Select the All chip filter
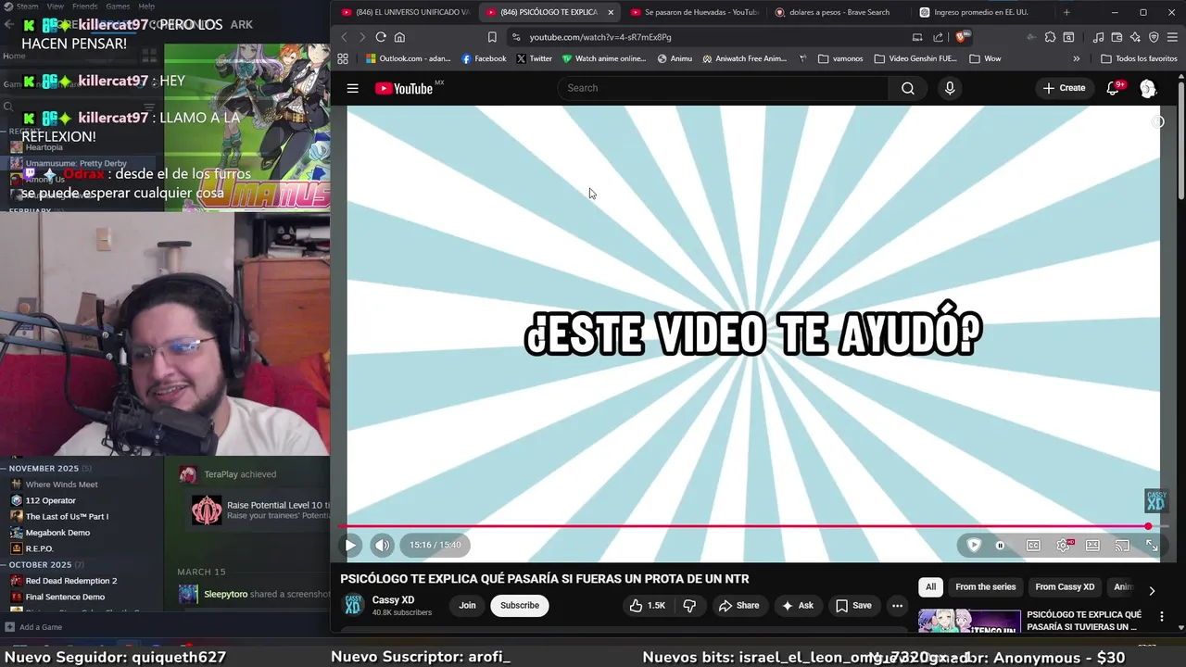This screenshot has height=667, width=1186. click(x=930, y=587)
